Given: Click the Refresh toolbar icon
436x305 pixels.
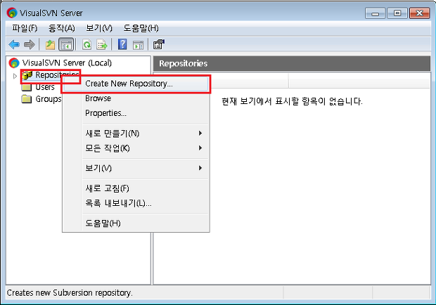Looking at the screenshot, I should [x=87, y=44].
